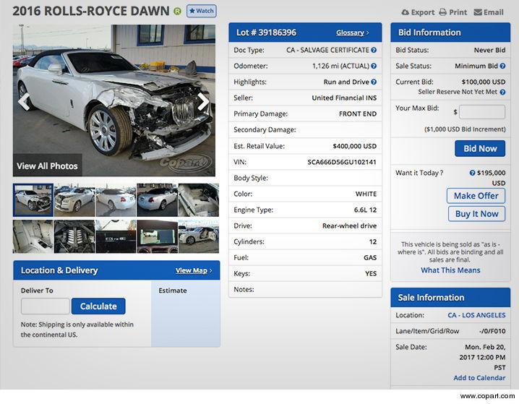519x404 pixels.
Task: Select the engine bay photo thumbnail
Action: 74,236
